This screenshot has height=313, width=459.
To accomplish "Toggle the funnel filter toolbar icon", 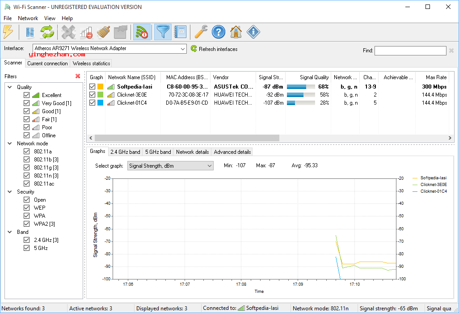I will (x=163, y=32).
